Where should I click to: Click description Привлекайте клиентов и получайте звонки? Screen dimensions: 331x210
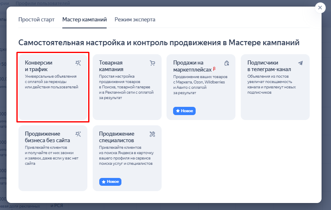coord(52,155)
